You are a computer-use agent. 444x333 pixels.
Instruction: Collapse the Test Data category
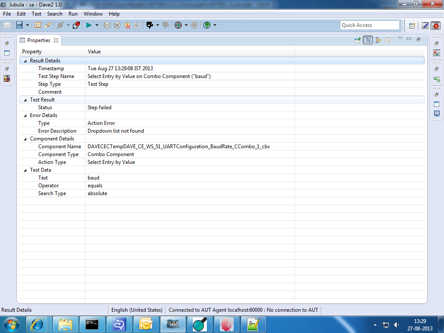(x=25, y=170)
